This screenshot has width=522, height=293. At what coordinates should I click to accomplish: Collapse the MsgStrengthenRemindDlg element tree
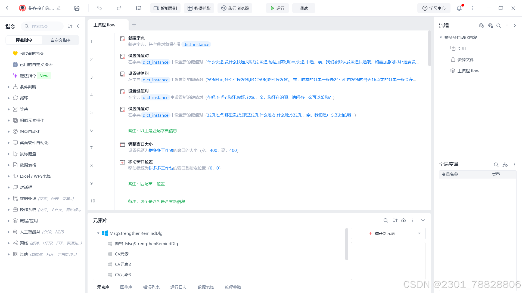click(98, 233)
